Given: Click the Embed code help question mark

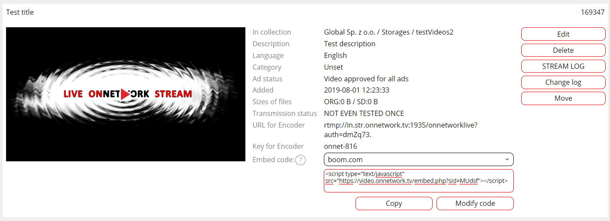Looking at the screenshot, I should click(x=300, y=160).
